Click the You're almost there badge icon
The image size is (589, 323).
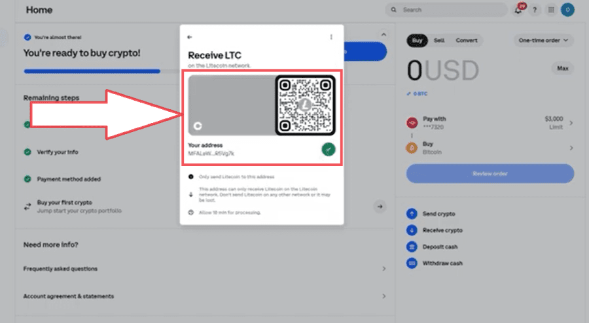(27, 37)
